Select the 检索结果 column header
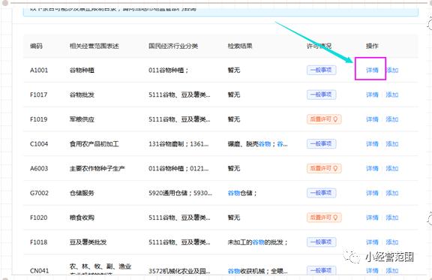This screenshot has width=432, height=280. (x=240, y=46)
